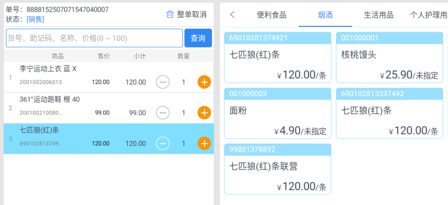The height and width of the screenshot is (205, 448).
Task: Add one more 361°运动跑鞋 using plus icon
Action: 204,113
